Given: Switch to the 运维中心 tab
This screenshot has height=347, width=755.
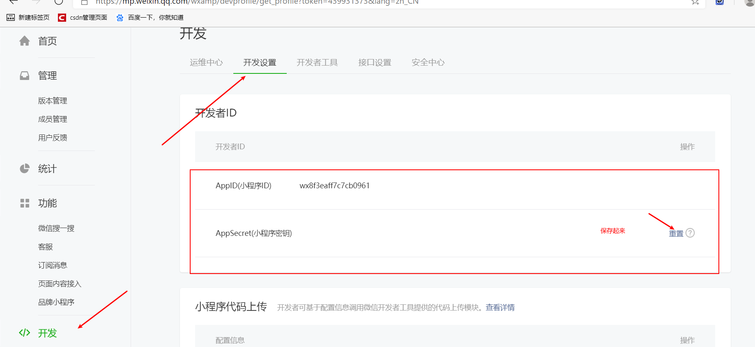Looking at the screenshot, I should point(206,62).
